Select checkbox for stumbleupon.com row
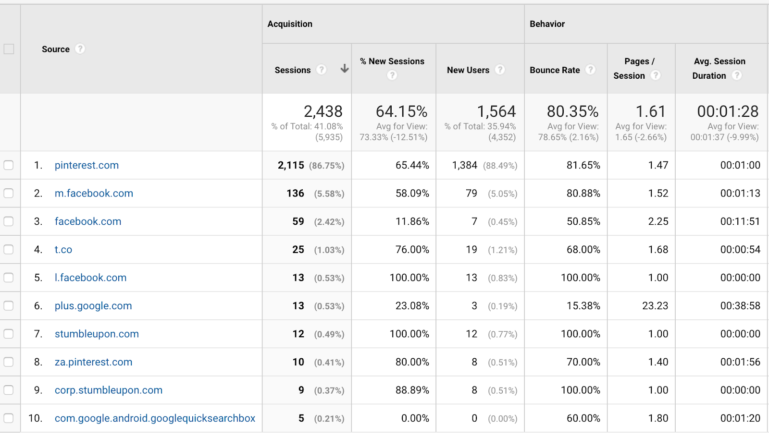The width and height of the screenshot is (769, 437). coord(9,334)
